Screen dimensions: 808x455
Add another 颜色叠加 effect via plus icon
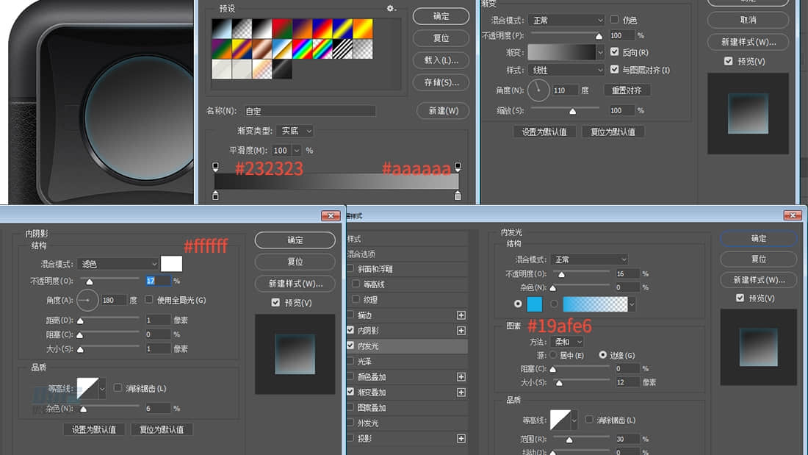pos(461,377)
